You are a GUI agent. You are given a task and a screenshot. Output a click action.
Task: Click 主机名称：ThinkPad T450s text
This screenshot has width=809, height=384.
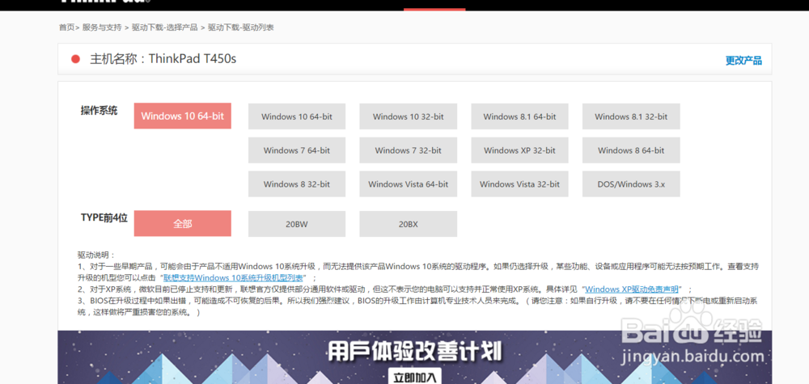163,59
